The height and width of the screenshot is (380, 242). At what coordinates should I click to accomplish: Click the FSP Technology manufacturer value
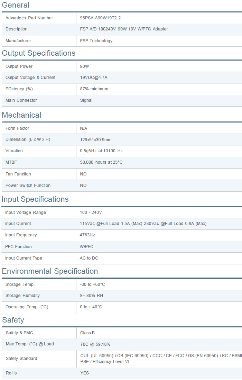pos(96,41)
